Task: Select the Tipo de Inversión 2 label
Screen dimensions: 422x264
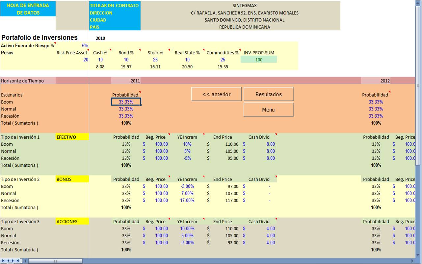Action: pyautogui.click(x=20, y=179)
